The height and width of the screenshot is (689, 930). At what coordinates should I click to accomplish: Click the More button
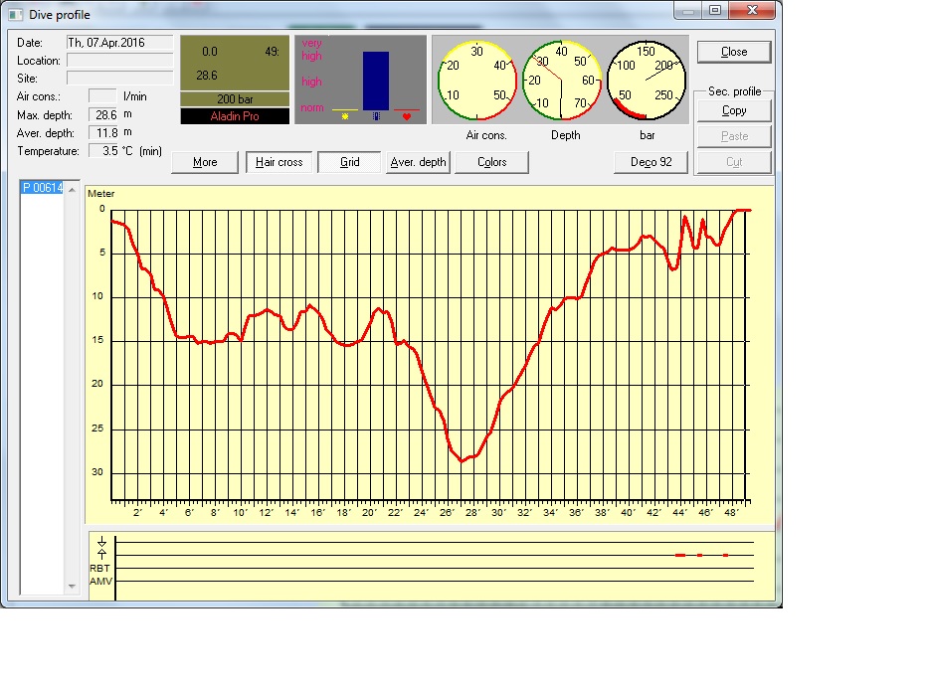click(x=205, y=162)
